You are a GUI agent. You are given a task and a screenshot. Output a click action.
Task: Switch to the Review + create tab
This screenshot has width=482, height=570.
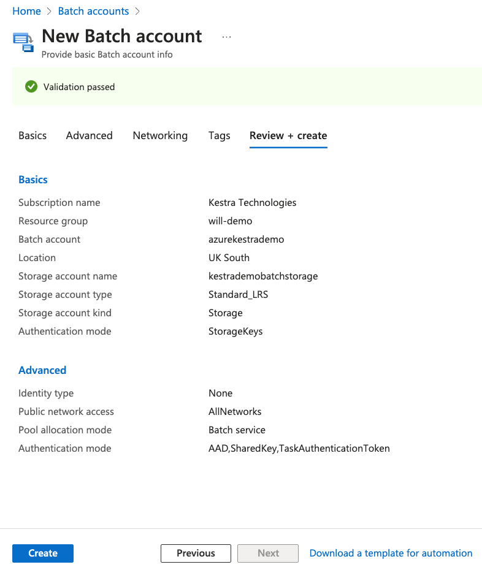tap(288, 135)
